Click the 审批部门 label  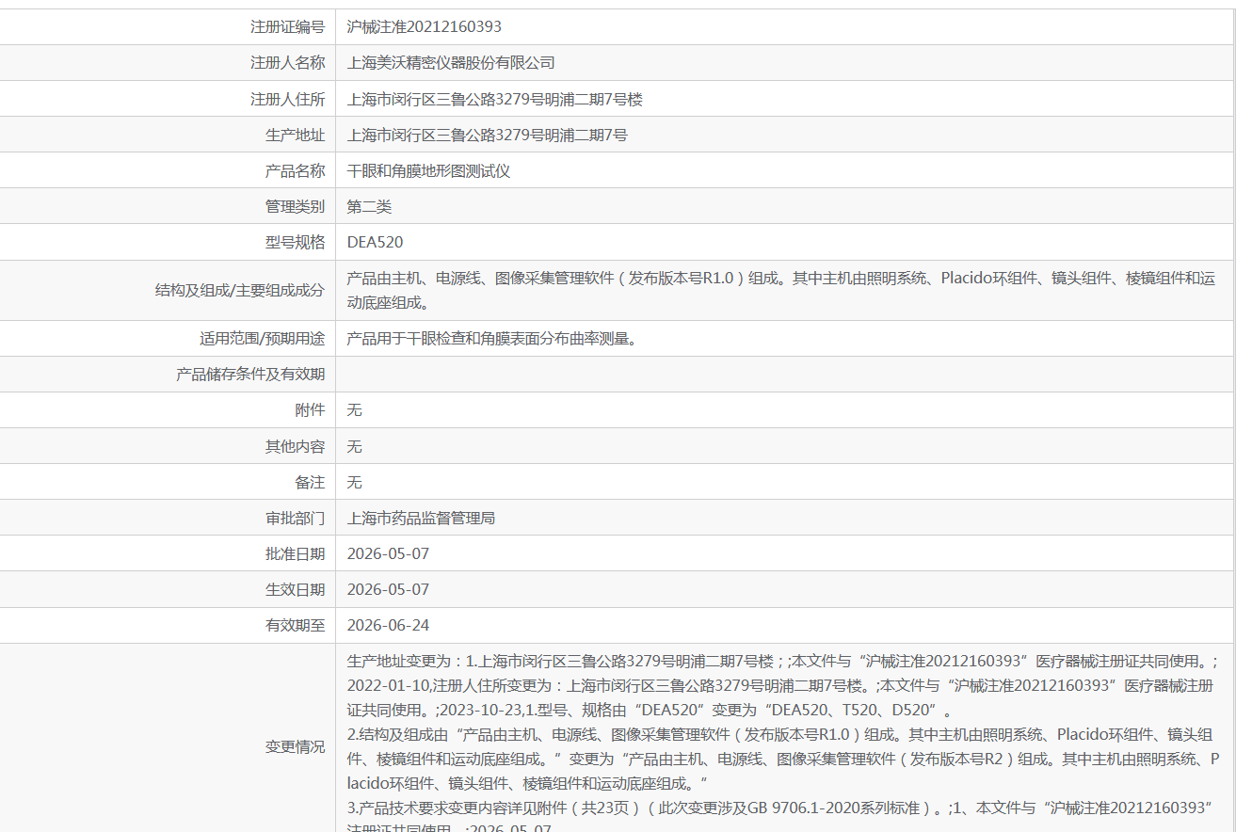pos(296,518)
